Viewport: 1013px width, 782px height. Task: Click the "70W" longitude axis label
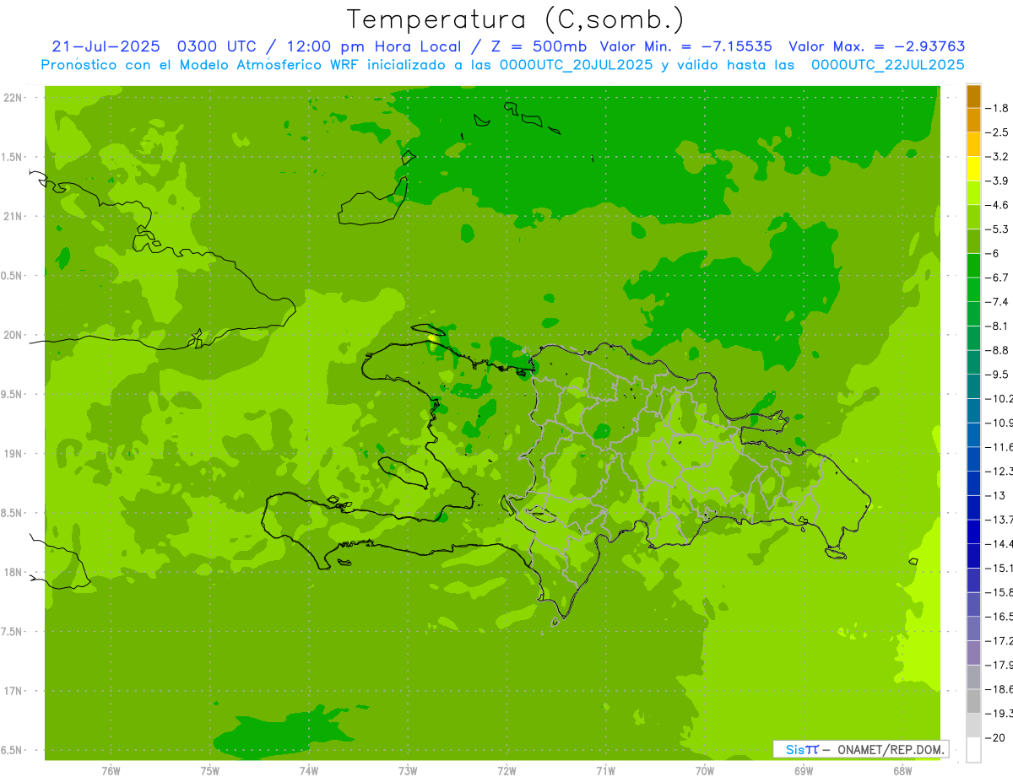[x=704, y=771]
